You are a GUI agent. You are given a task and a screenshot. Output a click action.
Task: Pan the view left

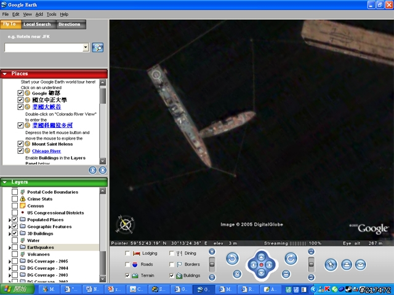pyautogui.click(x=253, y=265)
